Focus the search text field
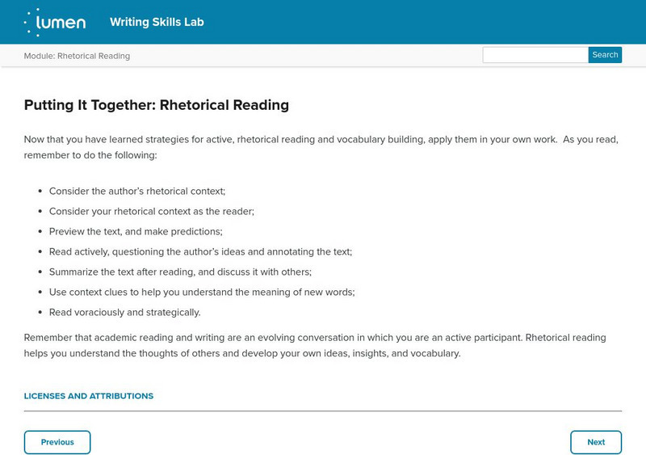This screenshot has height=455, width=646. pyautogui.click(x=535, y=55)
